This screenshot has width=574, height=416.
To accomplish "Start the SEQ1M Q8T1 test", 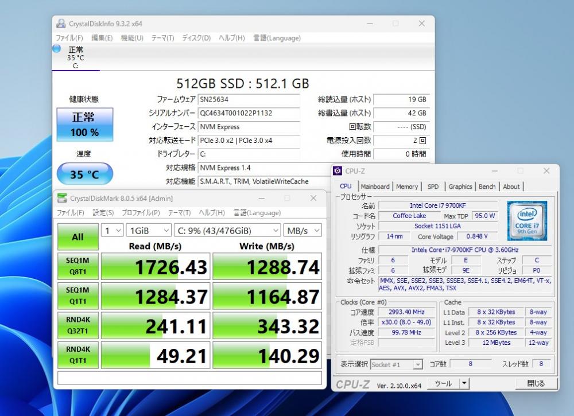I will coord(78,266).
